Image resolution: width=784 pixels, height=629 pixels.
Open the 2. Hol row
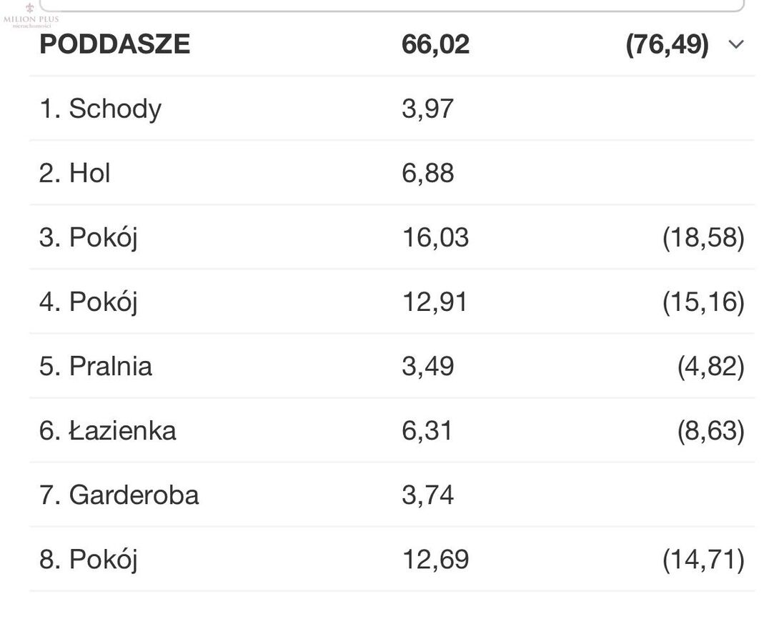(x=392, y=173)
